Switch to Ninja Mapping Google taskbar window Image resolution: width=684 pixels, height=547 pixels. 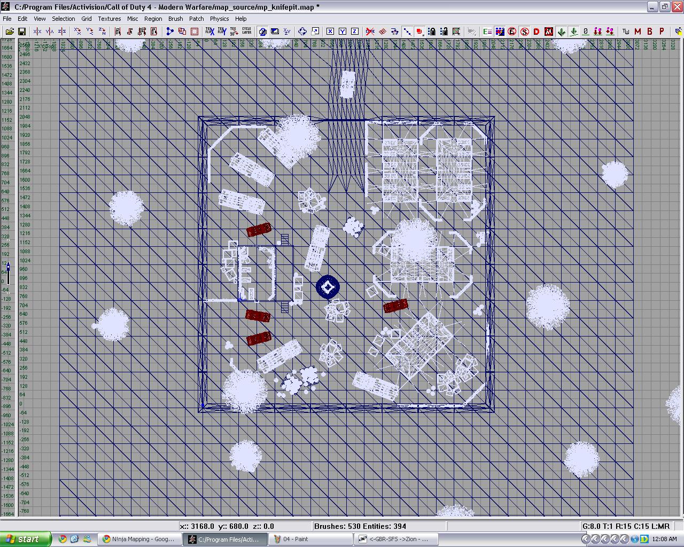(x=138, y=539)
